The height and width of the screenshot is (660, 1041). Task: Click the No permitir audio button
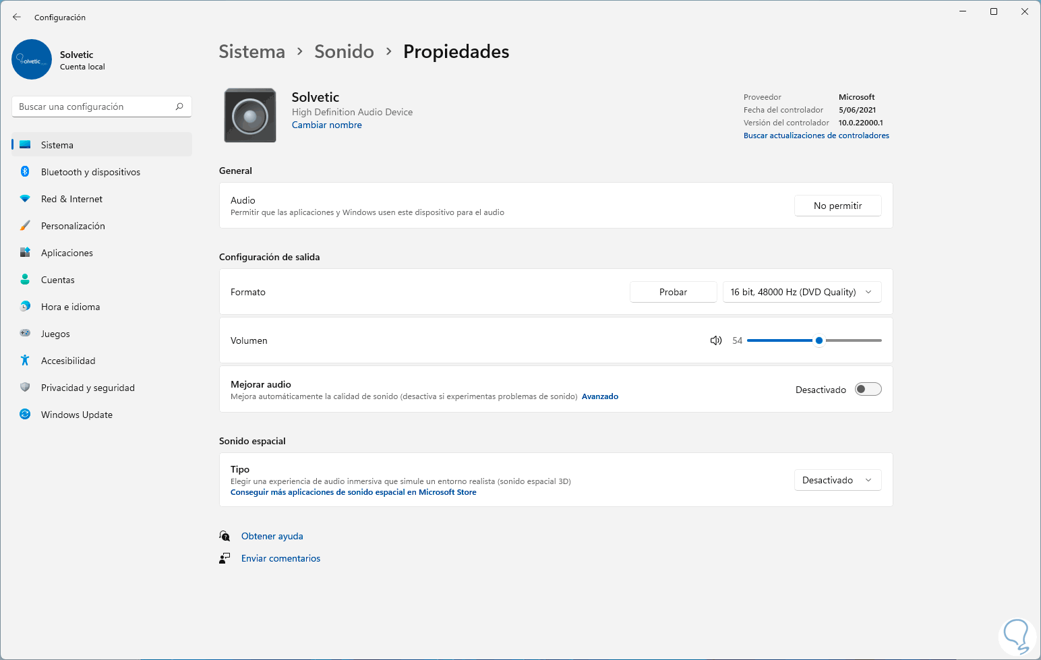837,206
